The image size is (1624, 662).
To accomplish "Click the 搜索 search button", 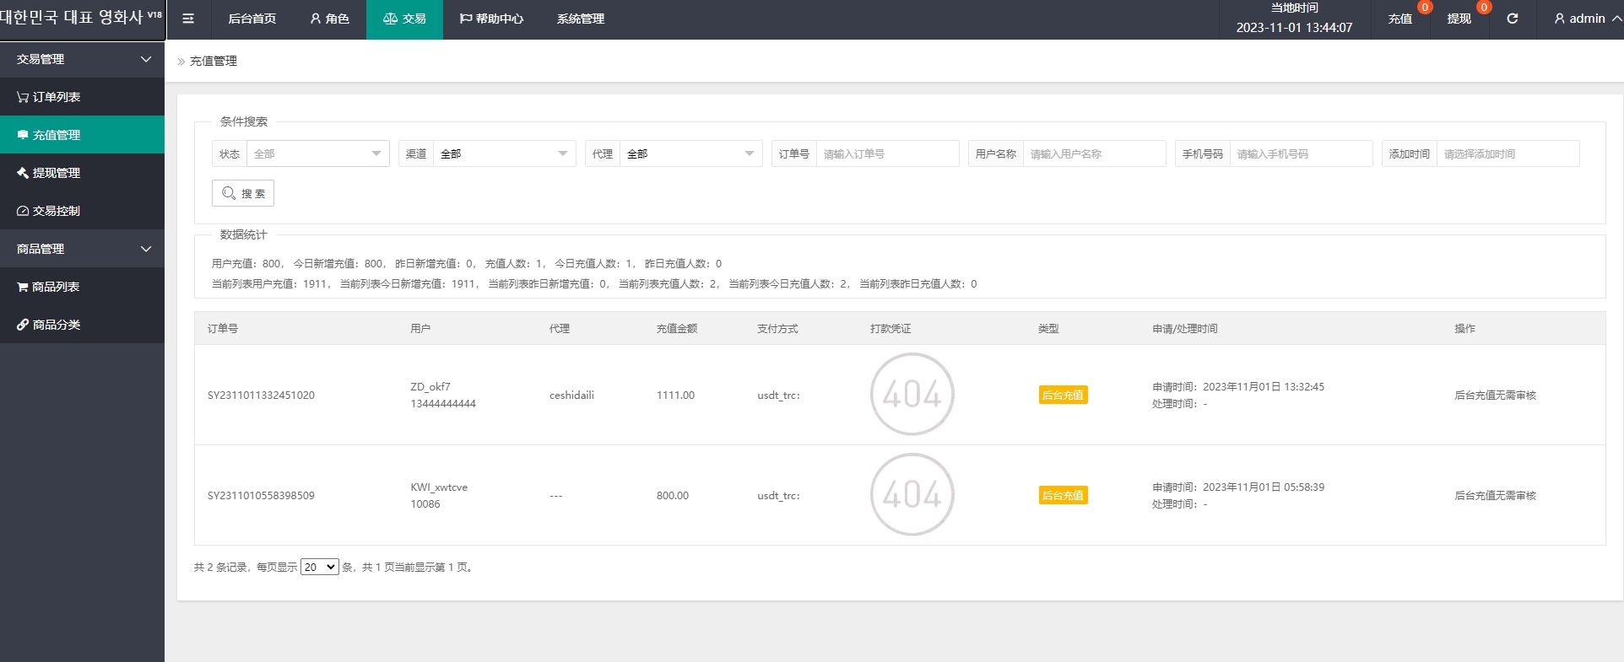I will (243, 193).
